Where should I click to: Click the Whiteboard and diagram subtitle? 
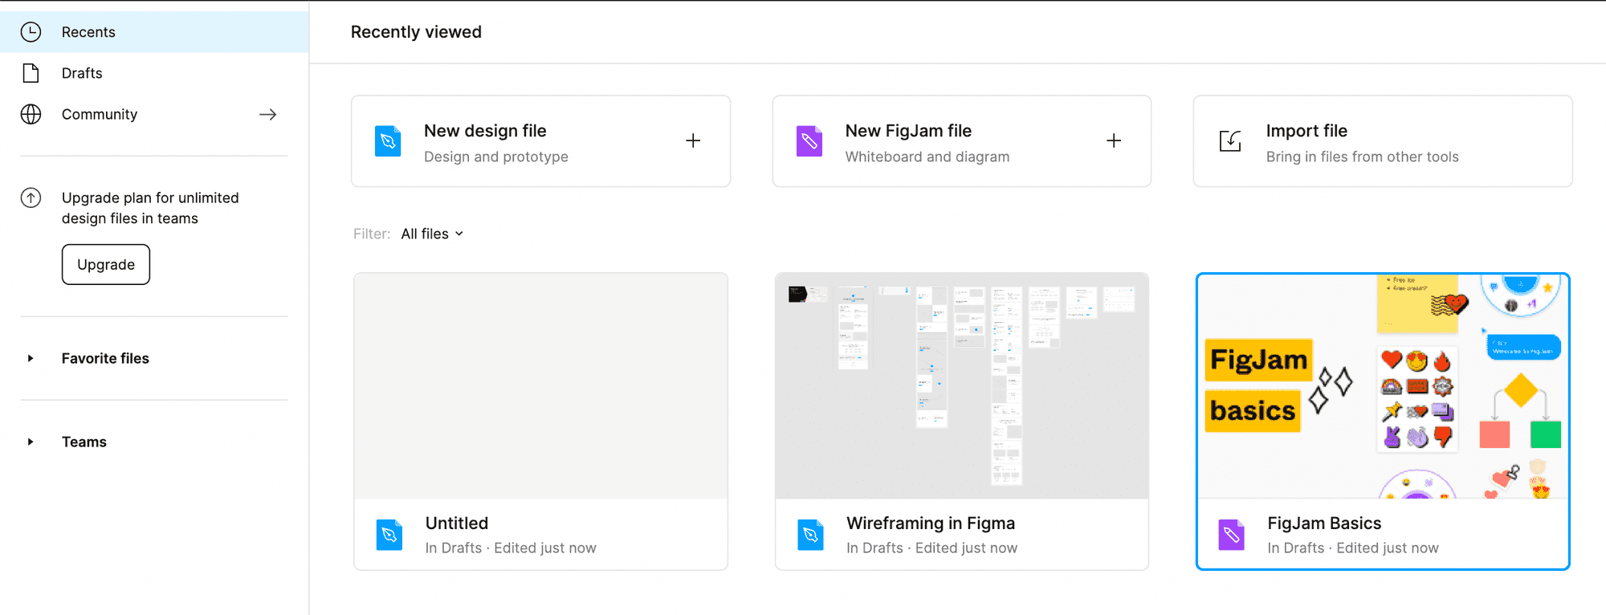[927, 157]
